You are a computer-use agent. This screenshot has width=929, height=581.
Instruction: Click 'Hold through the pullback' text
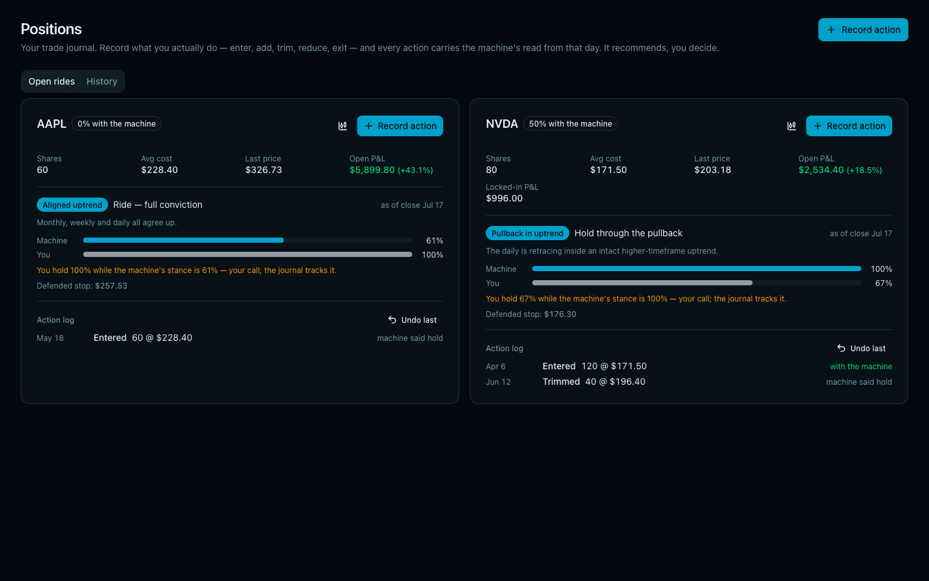coord(628,233)
